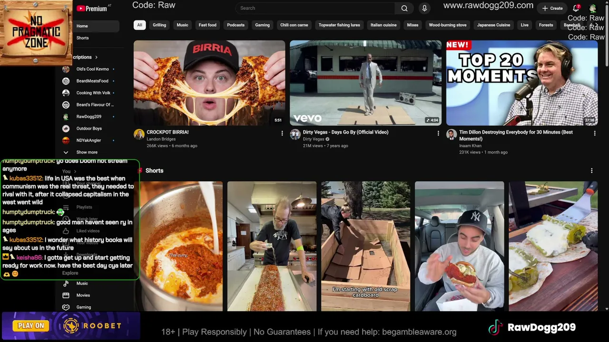Open NDYakAngler subscription channel

[89, 140]
